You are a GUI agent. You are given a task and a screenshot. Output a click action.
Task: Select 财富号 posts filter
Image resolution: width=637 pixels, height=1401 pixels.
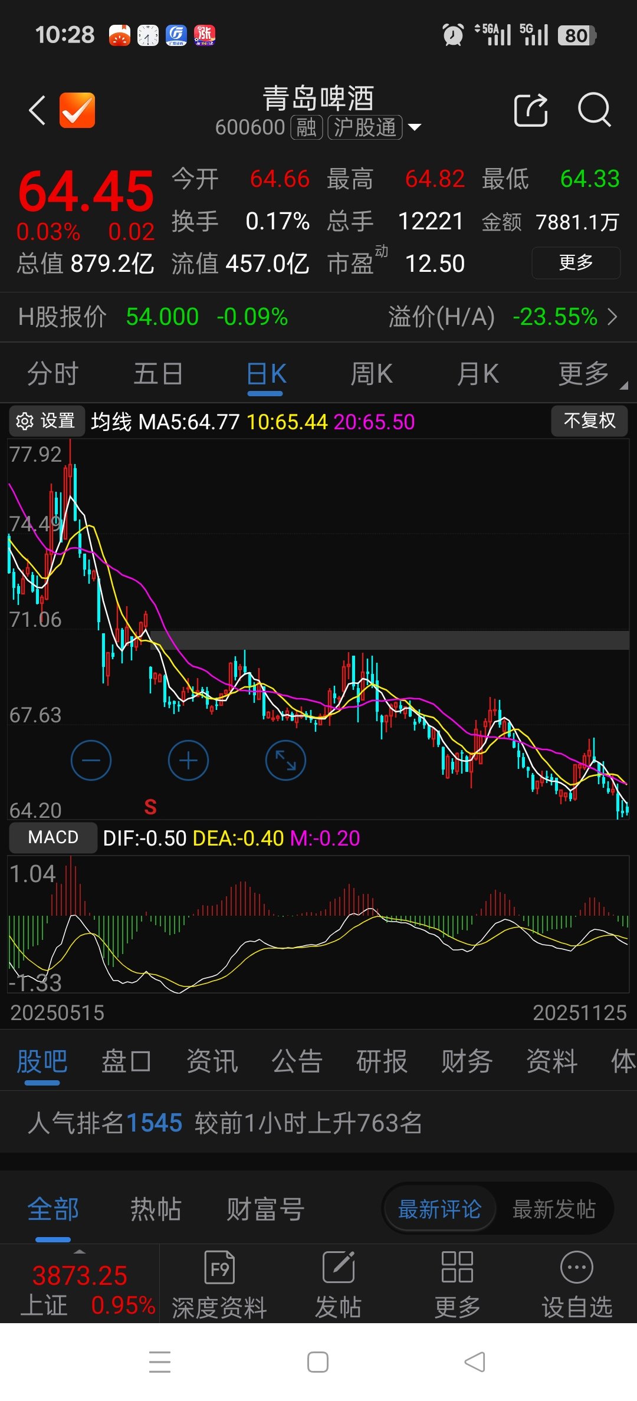click(x=265, y=1209)
